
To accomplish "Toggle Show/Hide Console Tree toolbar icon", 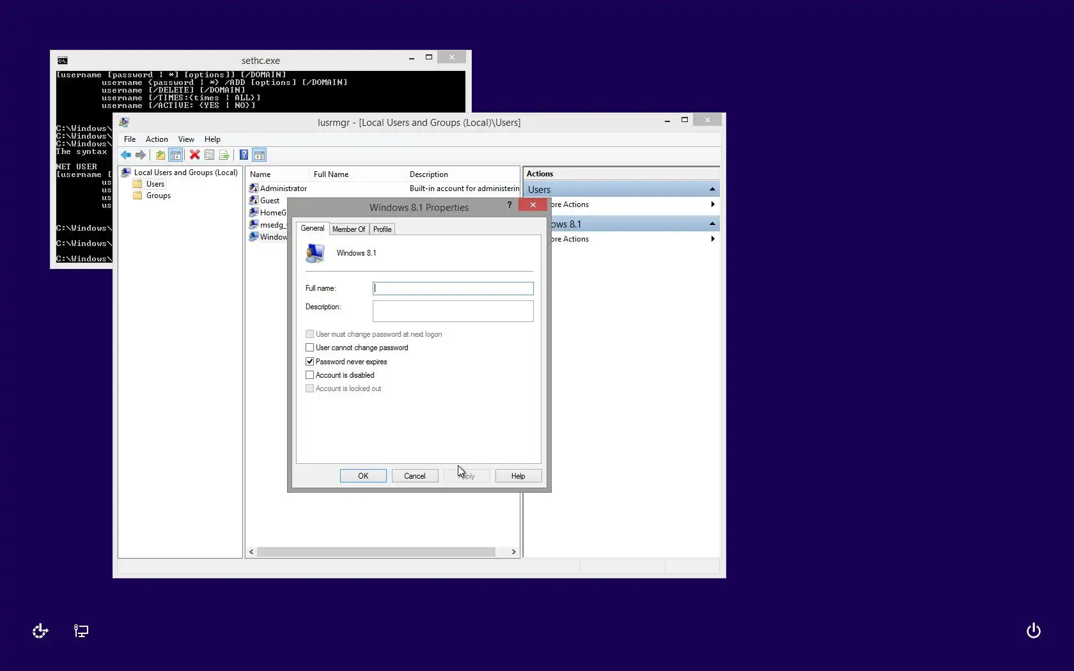I will [176, 155].
